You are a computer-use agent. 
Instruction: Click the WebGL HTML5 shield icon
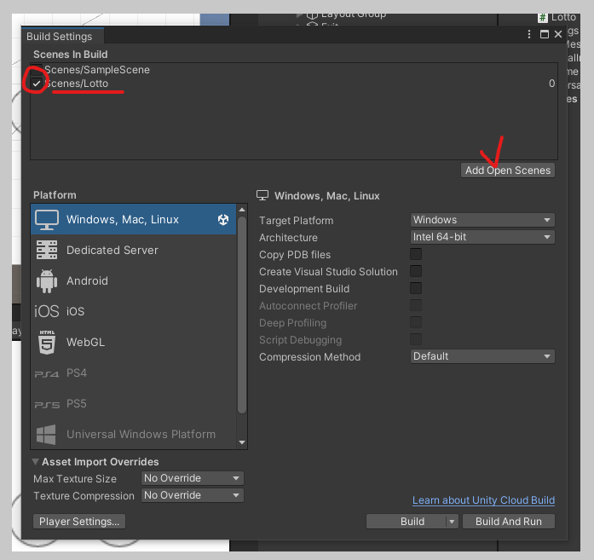pos(47,342)
